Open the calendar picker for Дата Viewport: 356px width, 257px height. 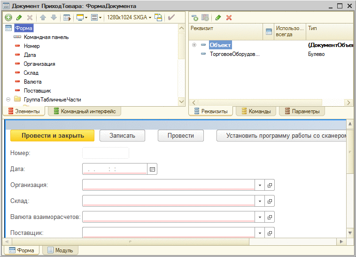152,169
